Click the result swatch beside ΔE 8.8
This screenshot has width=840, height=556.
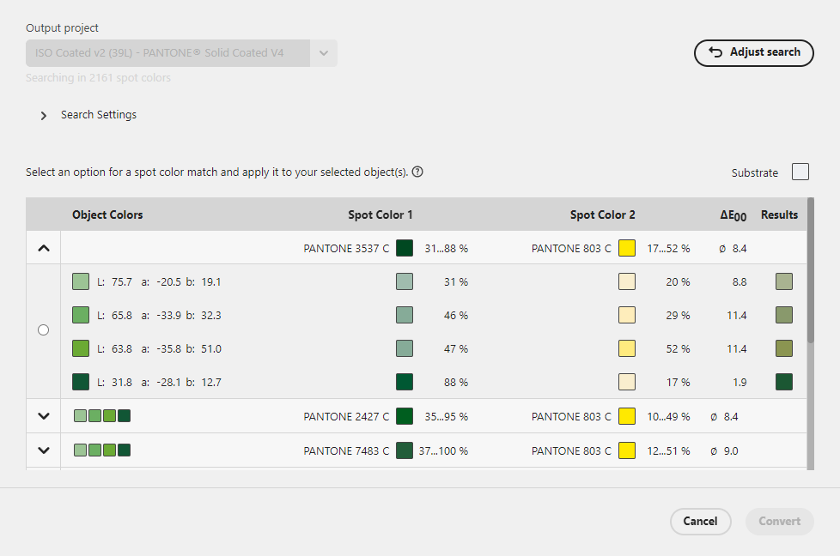[x=783, y=281]
